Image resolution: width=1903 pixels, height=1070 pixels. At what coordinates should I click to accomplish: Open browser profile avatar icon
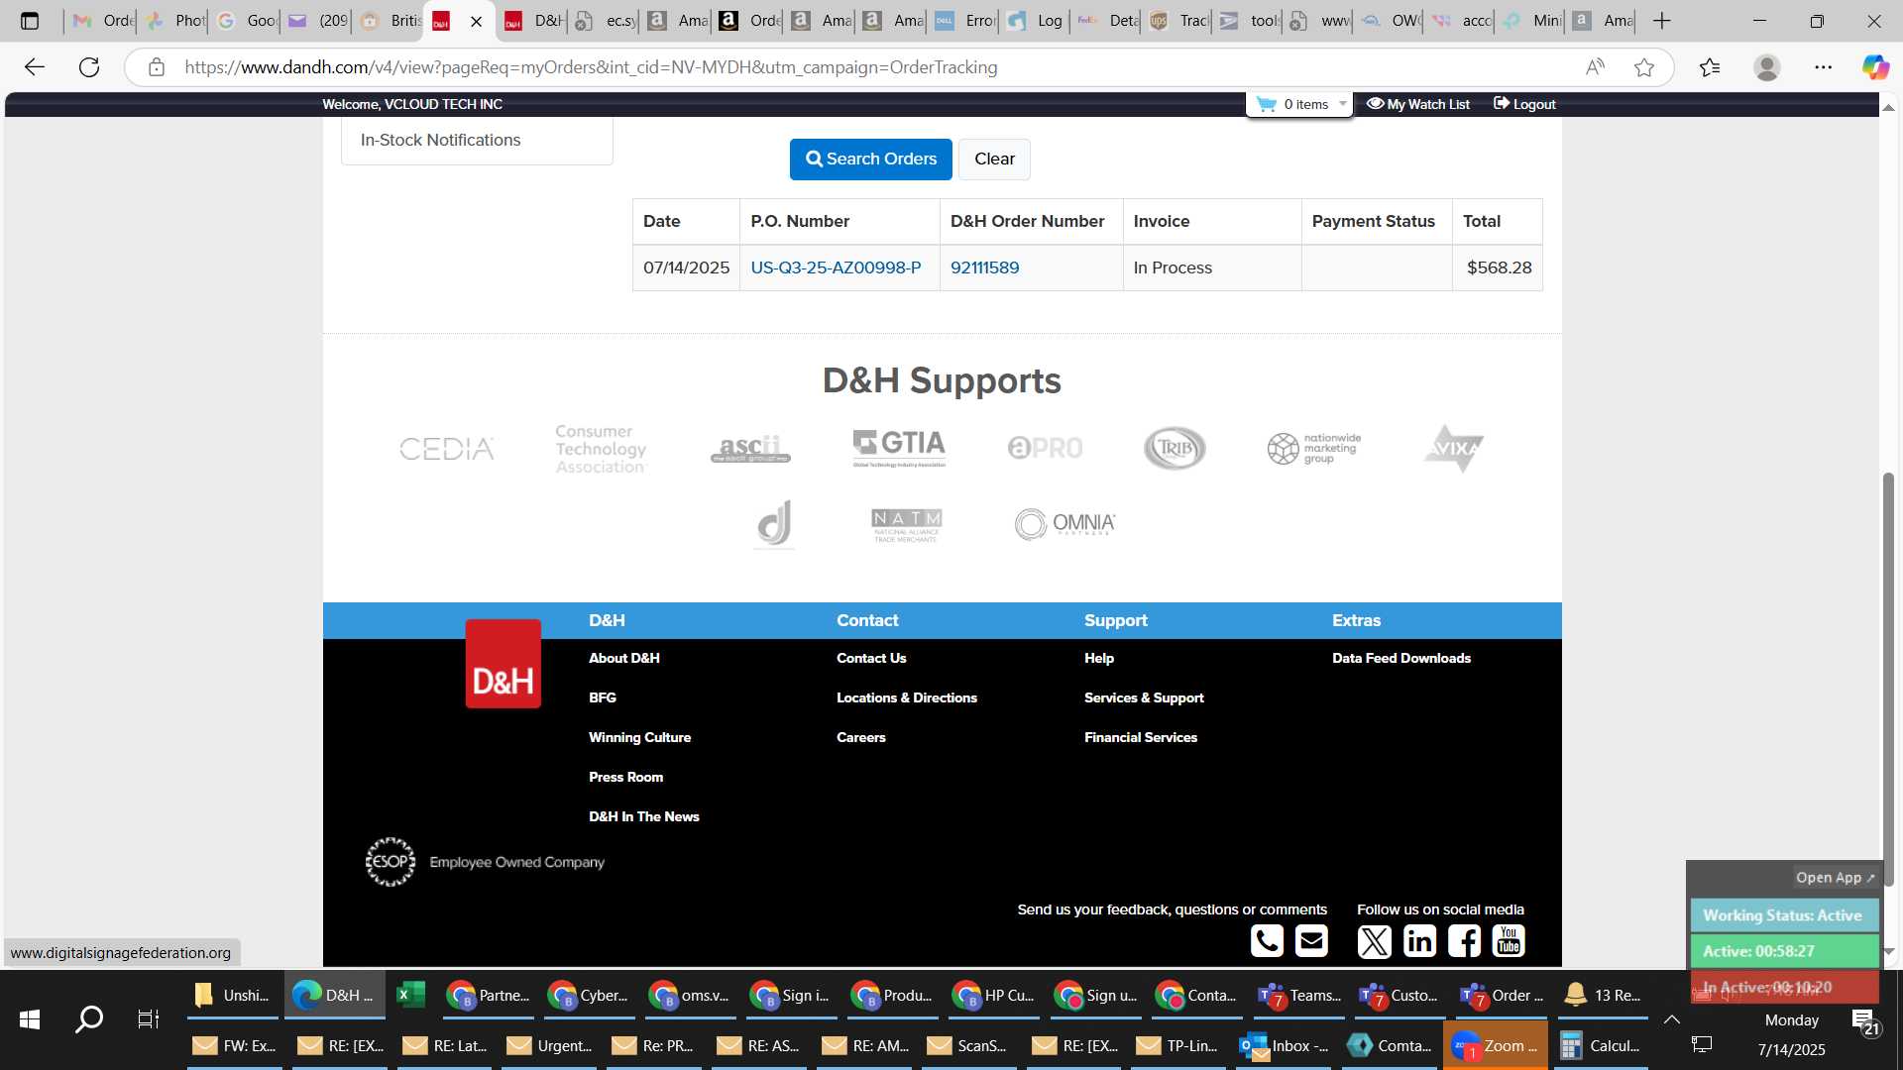(x=1766, y=67)
